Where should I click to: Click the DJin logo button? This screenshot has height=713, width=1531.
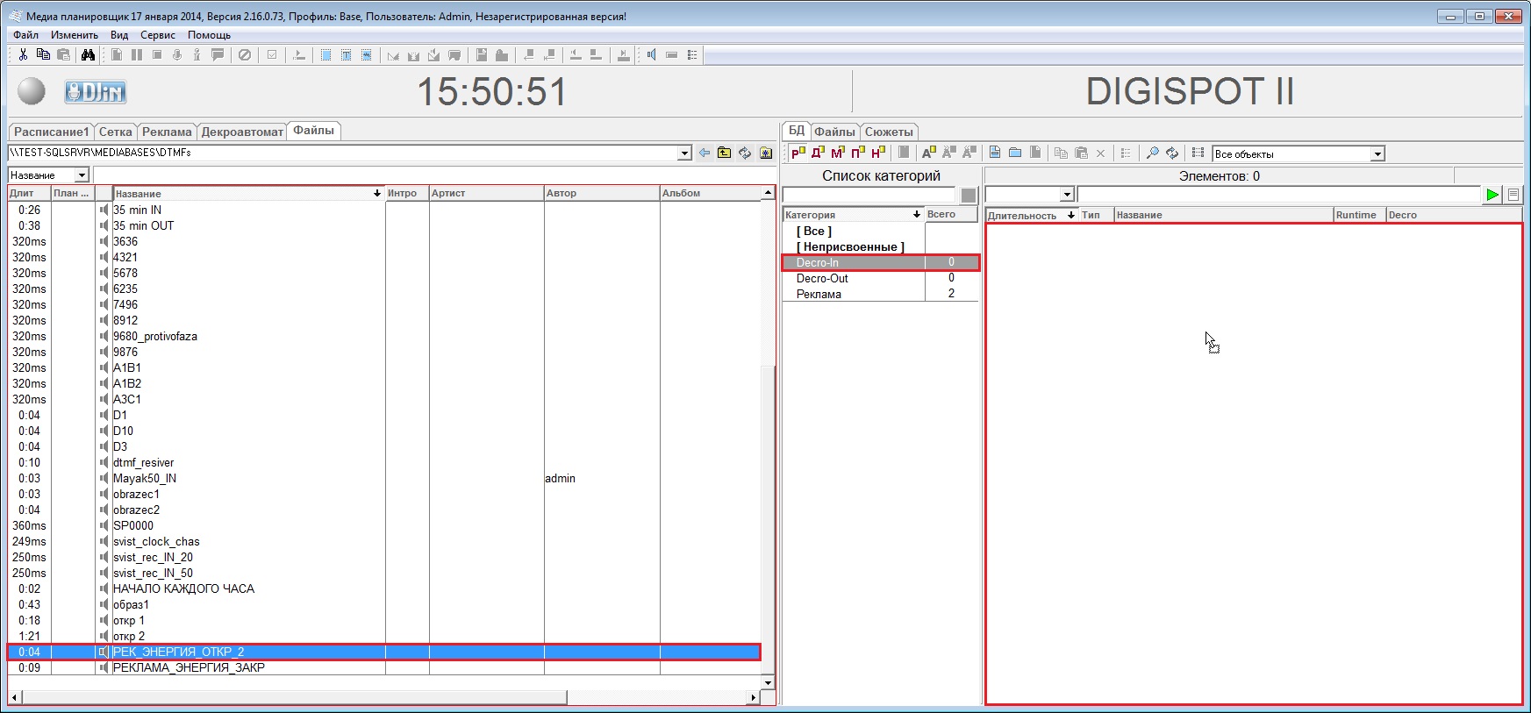coord(96,91)
